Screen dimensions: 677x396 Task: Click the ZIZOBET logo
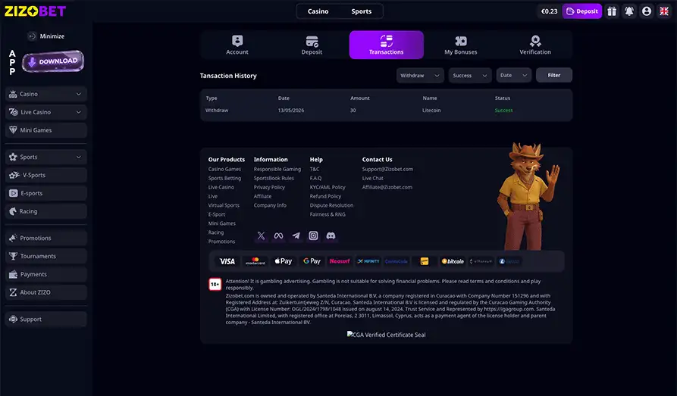pos(35,11)
